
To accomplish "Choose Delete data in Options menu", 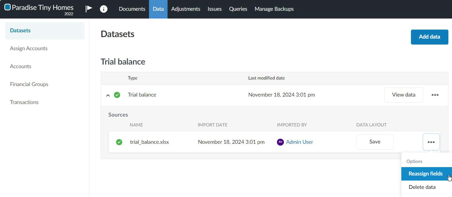I will point(422,187).
